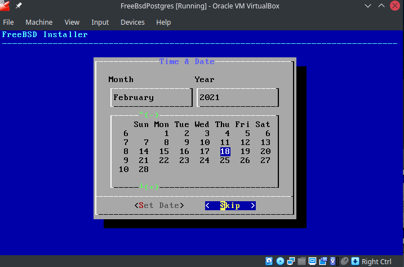Click the network adapters status icon
The height and width of the screenshot is (267, 404).
click(291, 261)
